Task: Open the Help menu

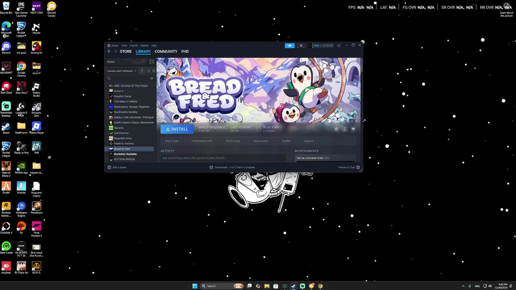Action: 154,46
